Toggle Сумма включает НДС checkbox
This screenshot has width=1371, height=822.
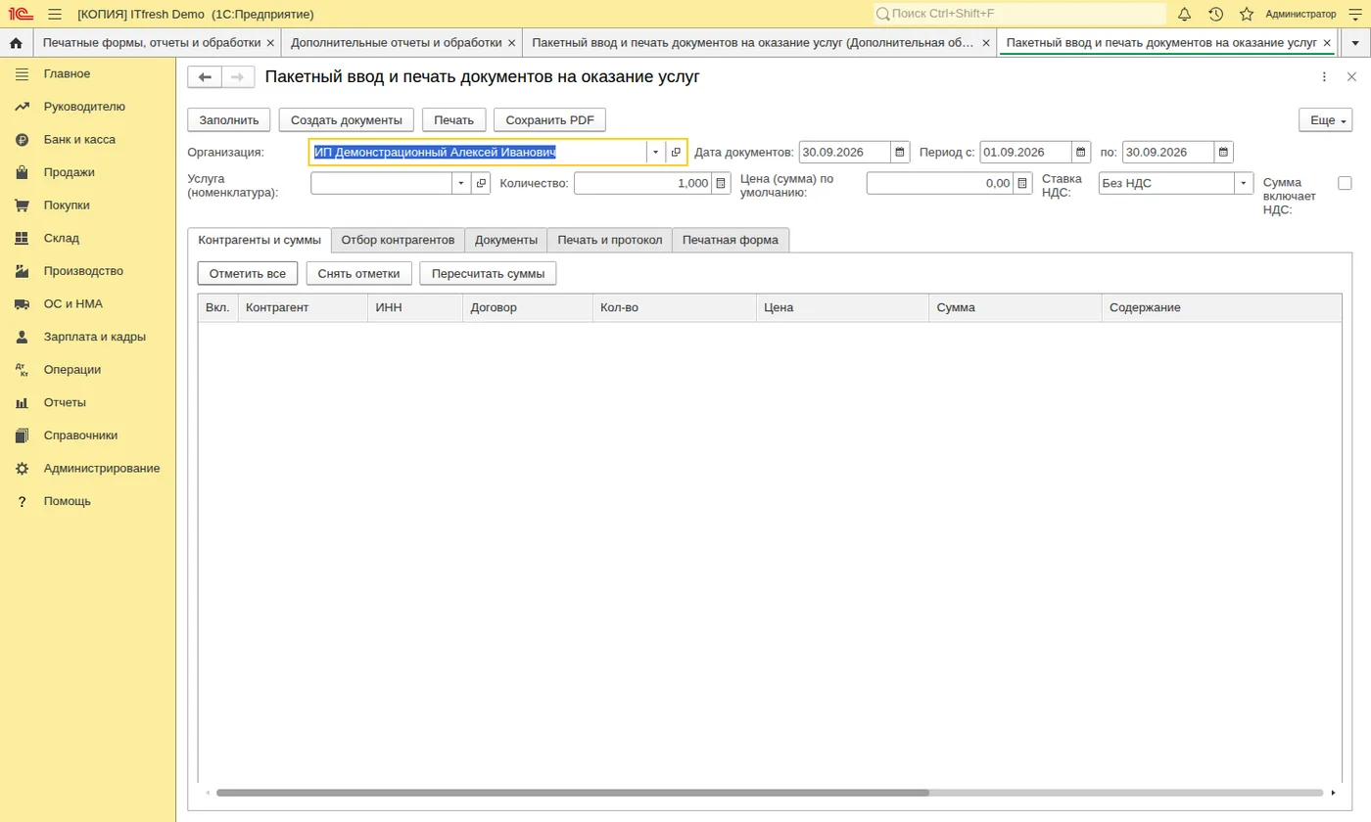click(x=1345, y=183)
